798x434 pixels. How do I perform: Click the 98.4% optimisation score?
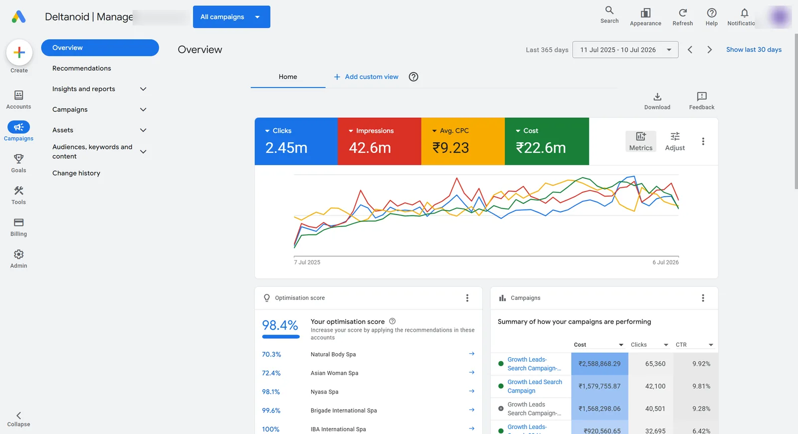click(280, 325)
